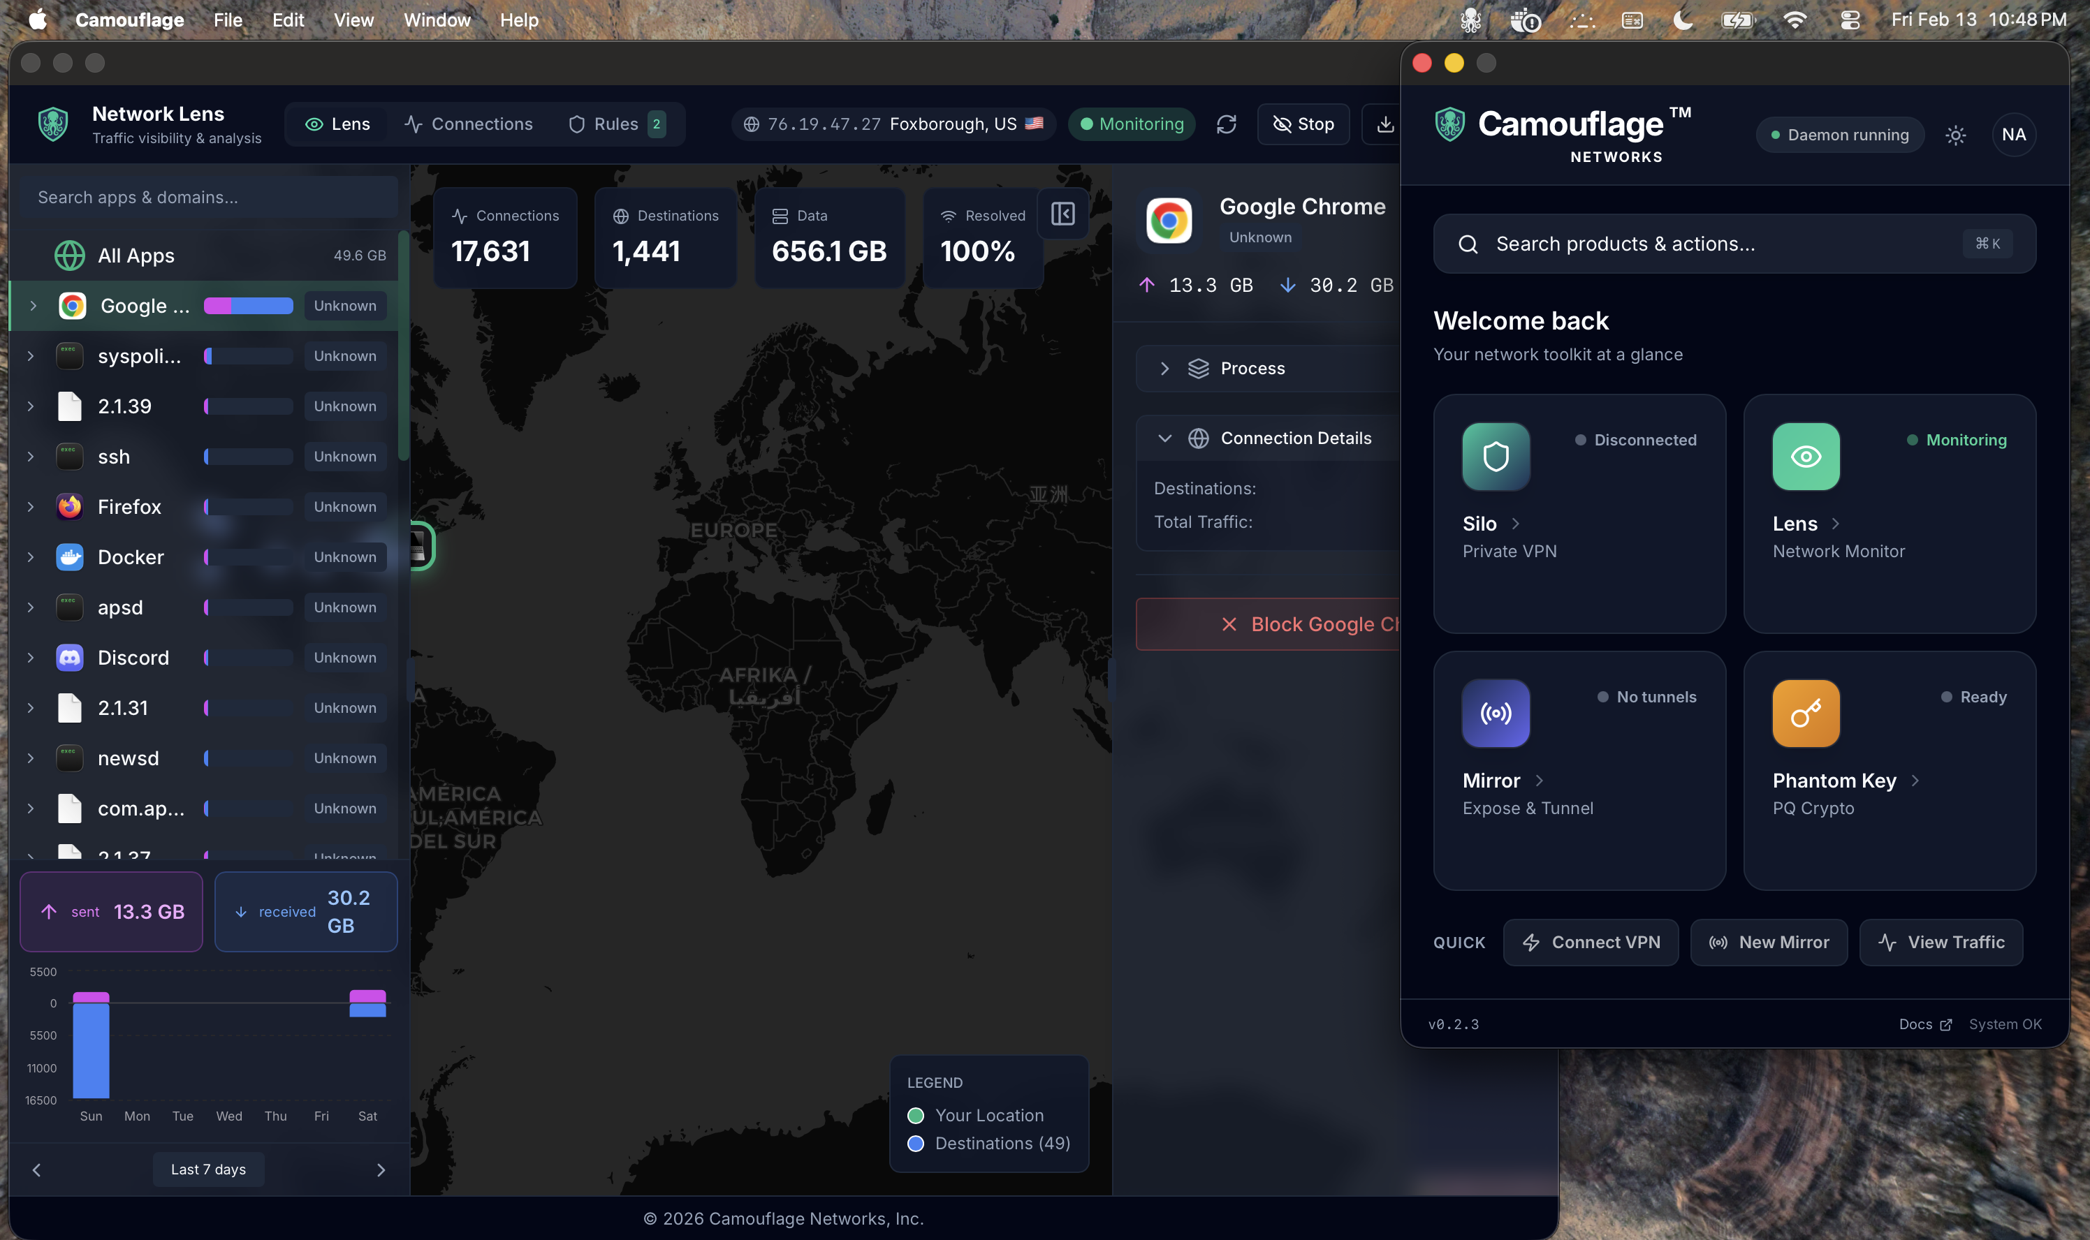Screen dimensions: 2090x1240
Task: Click the Your Location green legend dot
Action: (915, 1116)
